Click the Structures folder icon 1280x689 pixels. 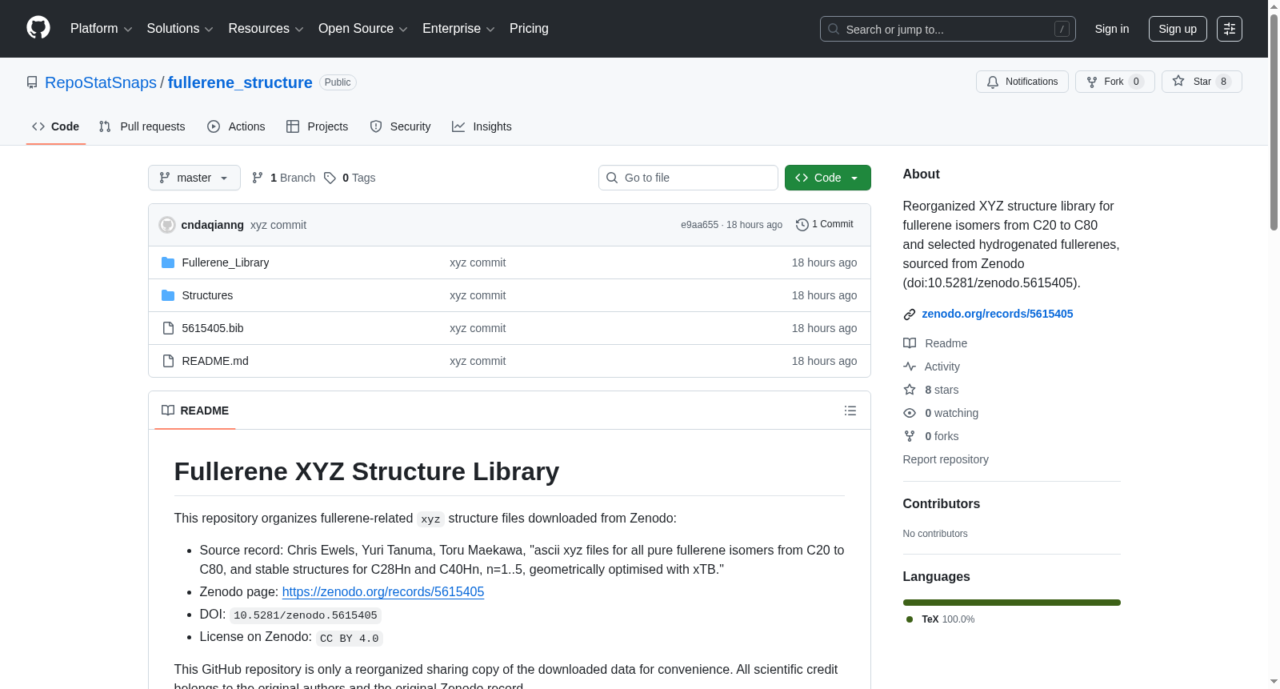click(x=168, y=295)
